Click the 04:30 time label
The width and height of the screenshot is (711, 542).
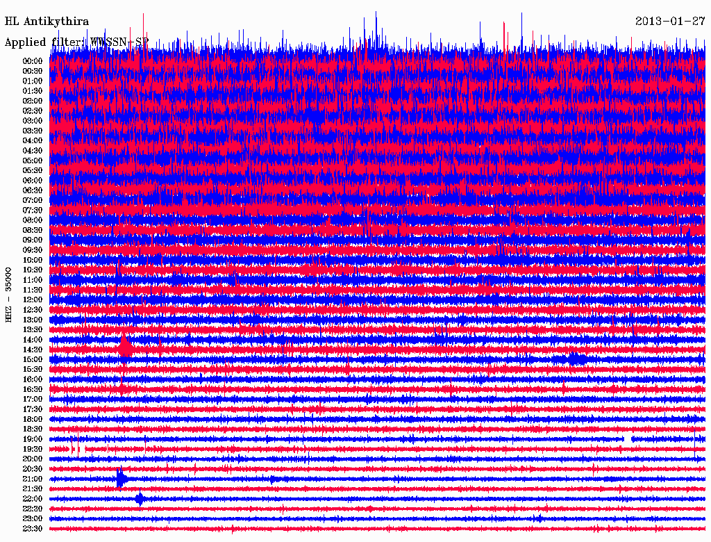pyautogui.click(x=33, y=151)
